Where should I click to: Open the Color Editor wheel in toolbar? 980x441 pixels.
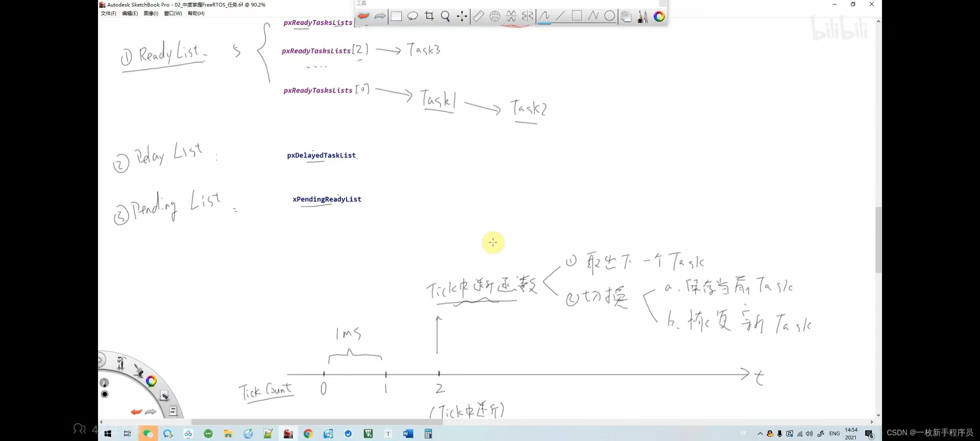pyautogui.click(x=659, y=16)
